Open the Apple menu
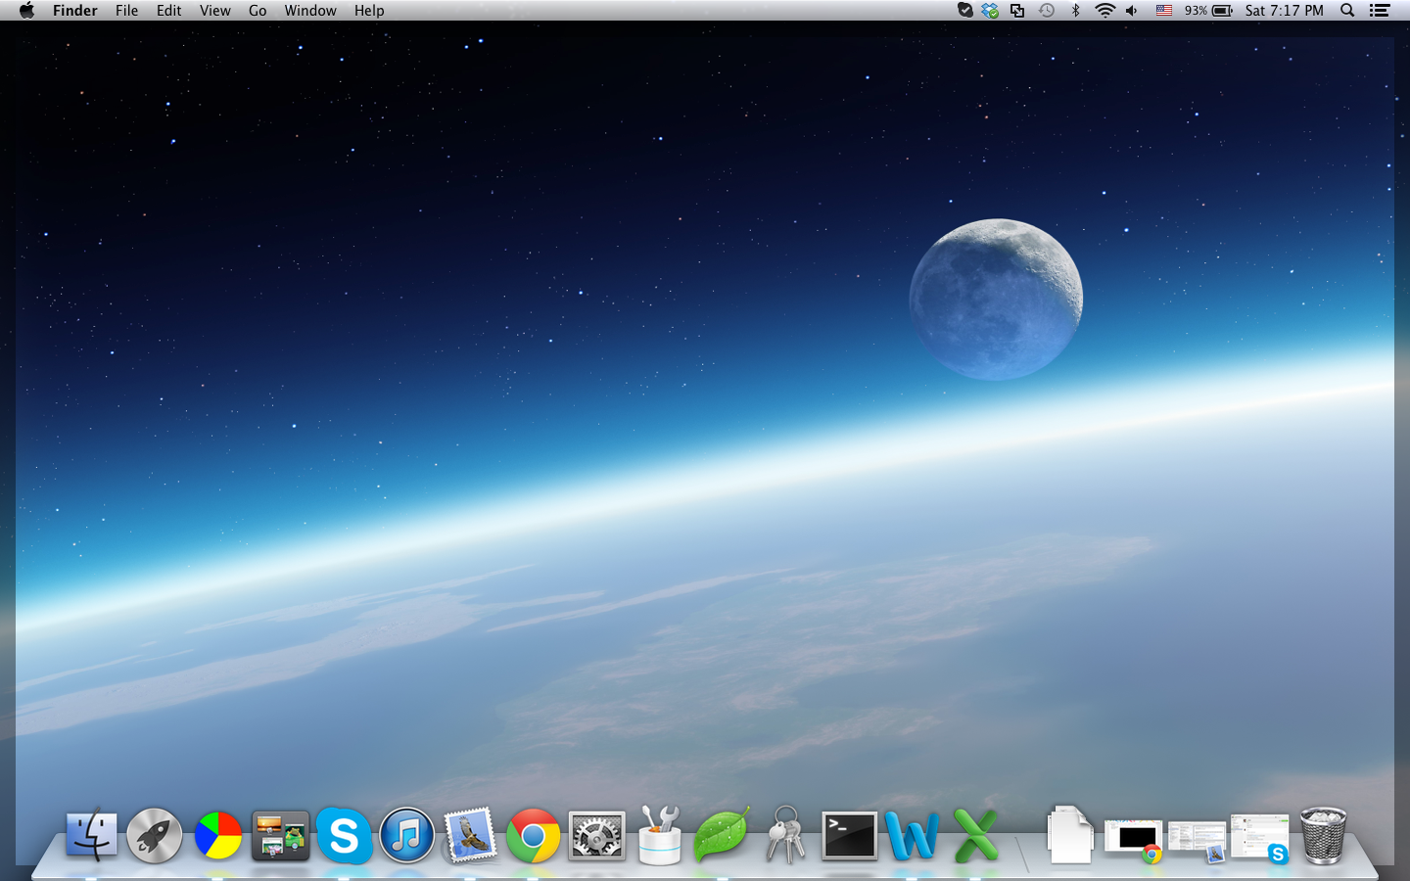 (26, 11)
